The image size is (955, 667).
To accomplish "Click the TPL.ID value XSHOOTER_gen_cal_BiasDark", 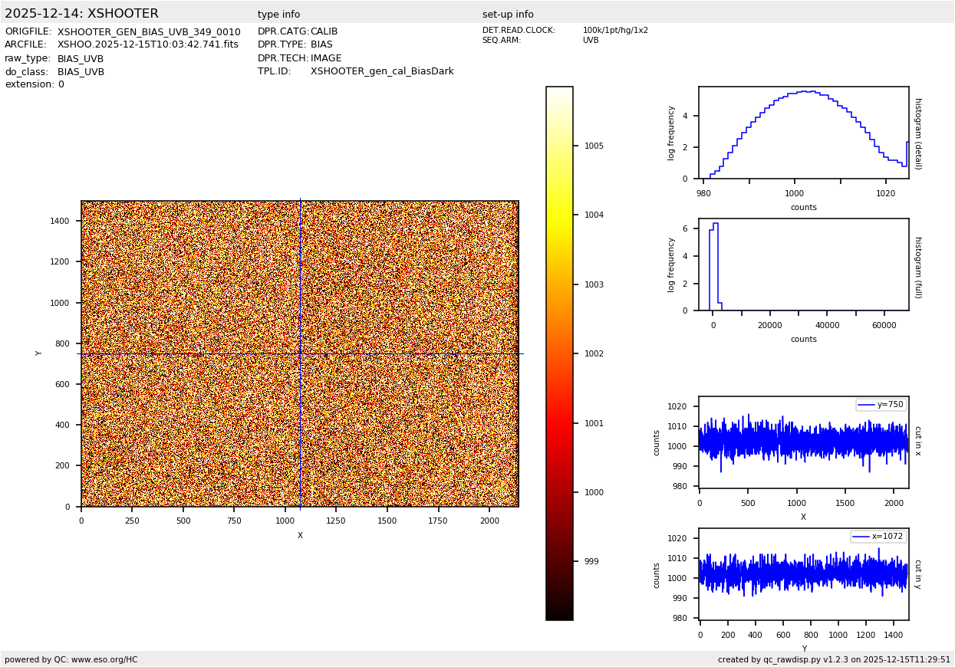I will (x=382, y=71).
